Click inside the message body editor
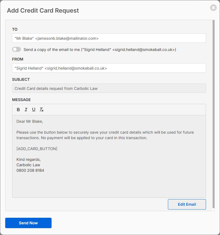 [109, 156]
